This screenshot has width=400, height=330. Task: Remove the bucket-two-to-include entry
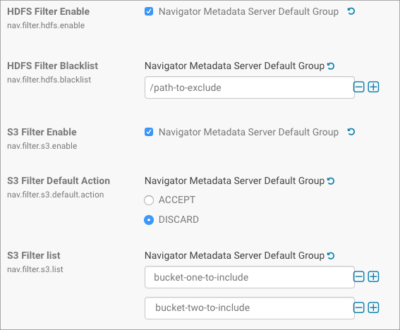click(x=358, y=307)
